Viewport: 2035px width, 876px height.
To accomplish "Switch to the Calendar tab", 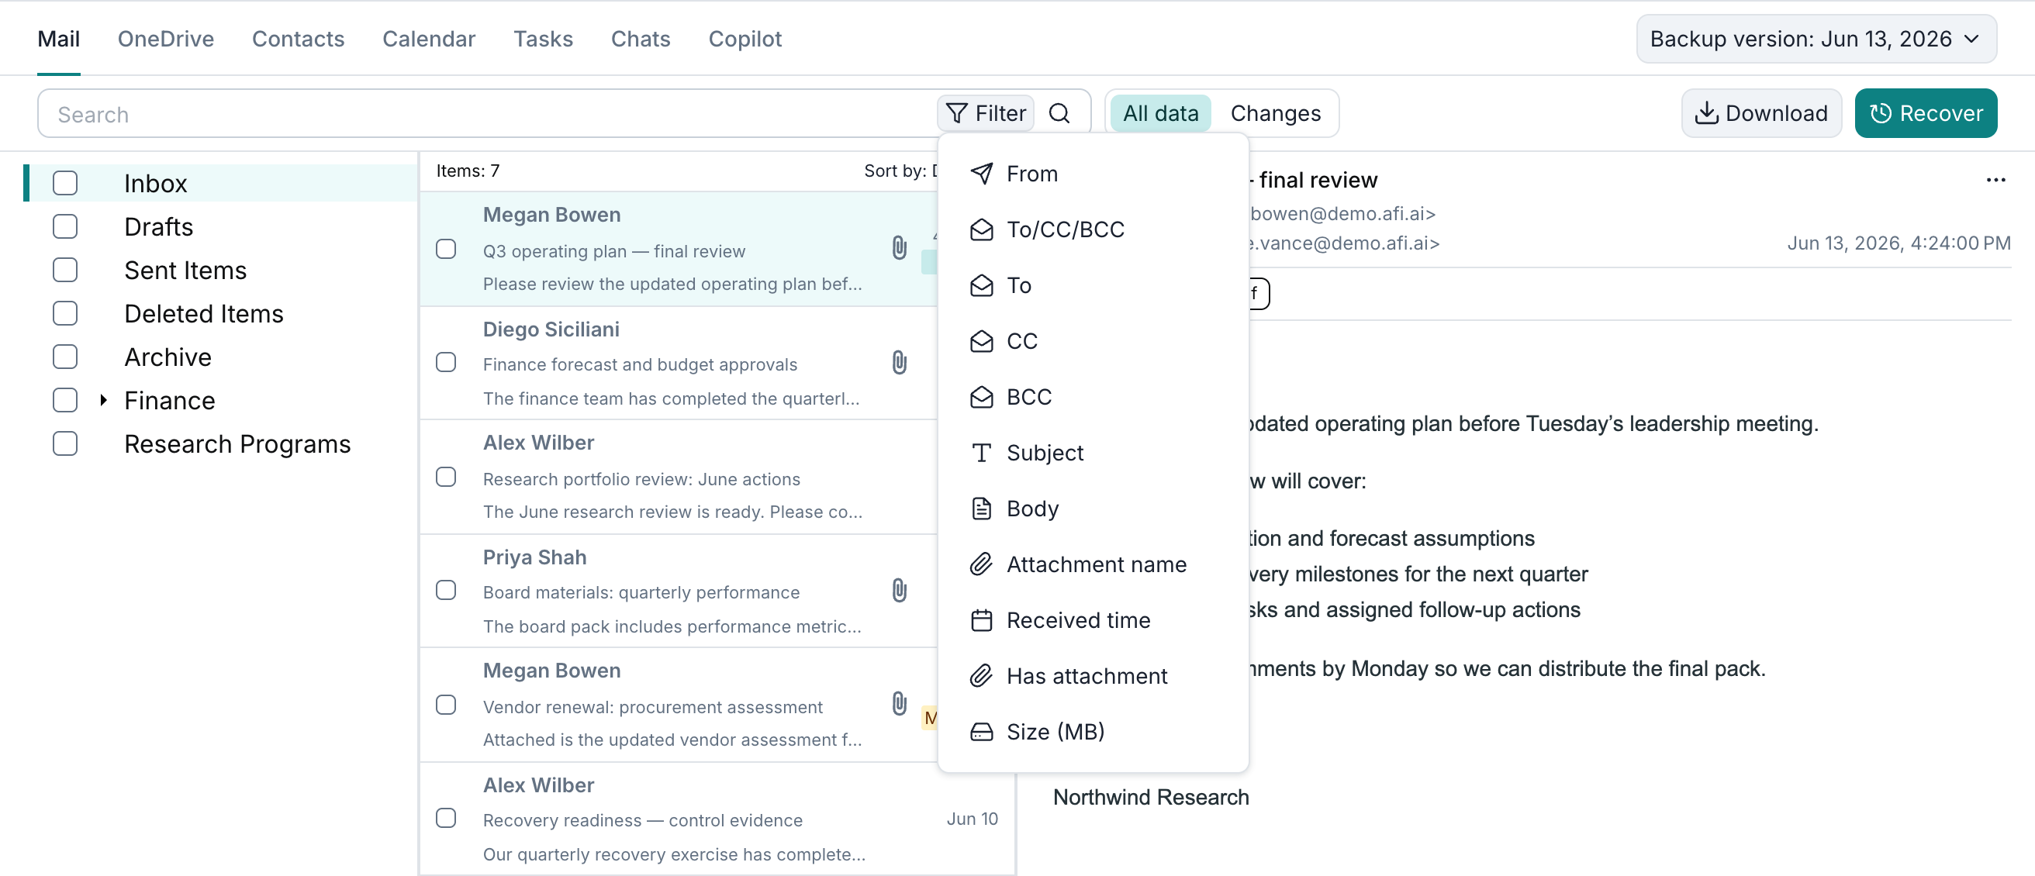I will pos(429,39).
